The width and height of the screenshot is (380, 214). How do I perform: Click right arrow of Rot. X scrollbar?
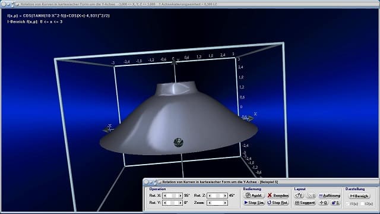coord(180,196)
